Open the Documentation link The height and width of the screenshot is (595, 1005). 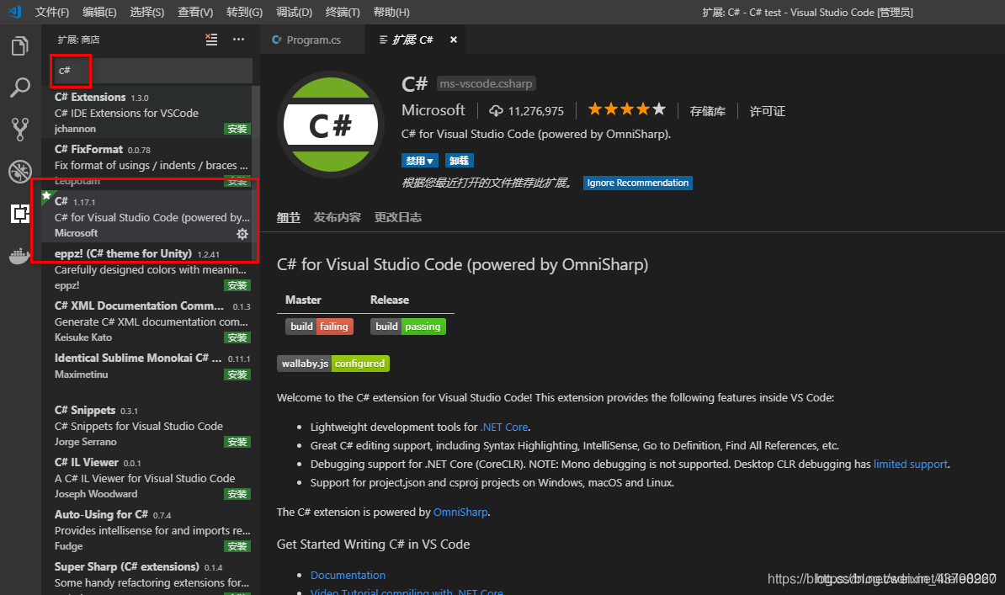[348, 575]
